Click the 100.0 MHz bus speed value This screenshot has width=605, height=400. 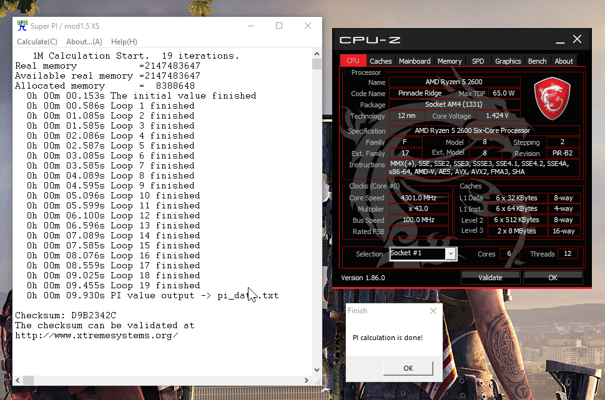(x=419, y=220)
